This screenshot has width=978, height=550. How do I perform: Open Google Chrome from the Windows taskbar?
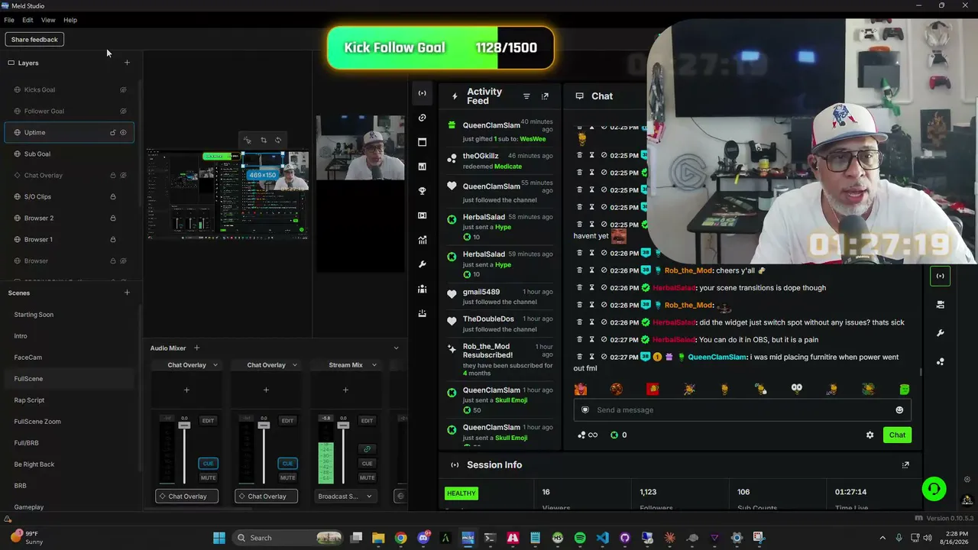click(400, 538)
